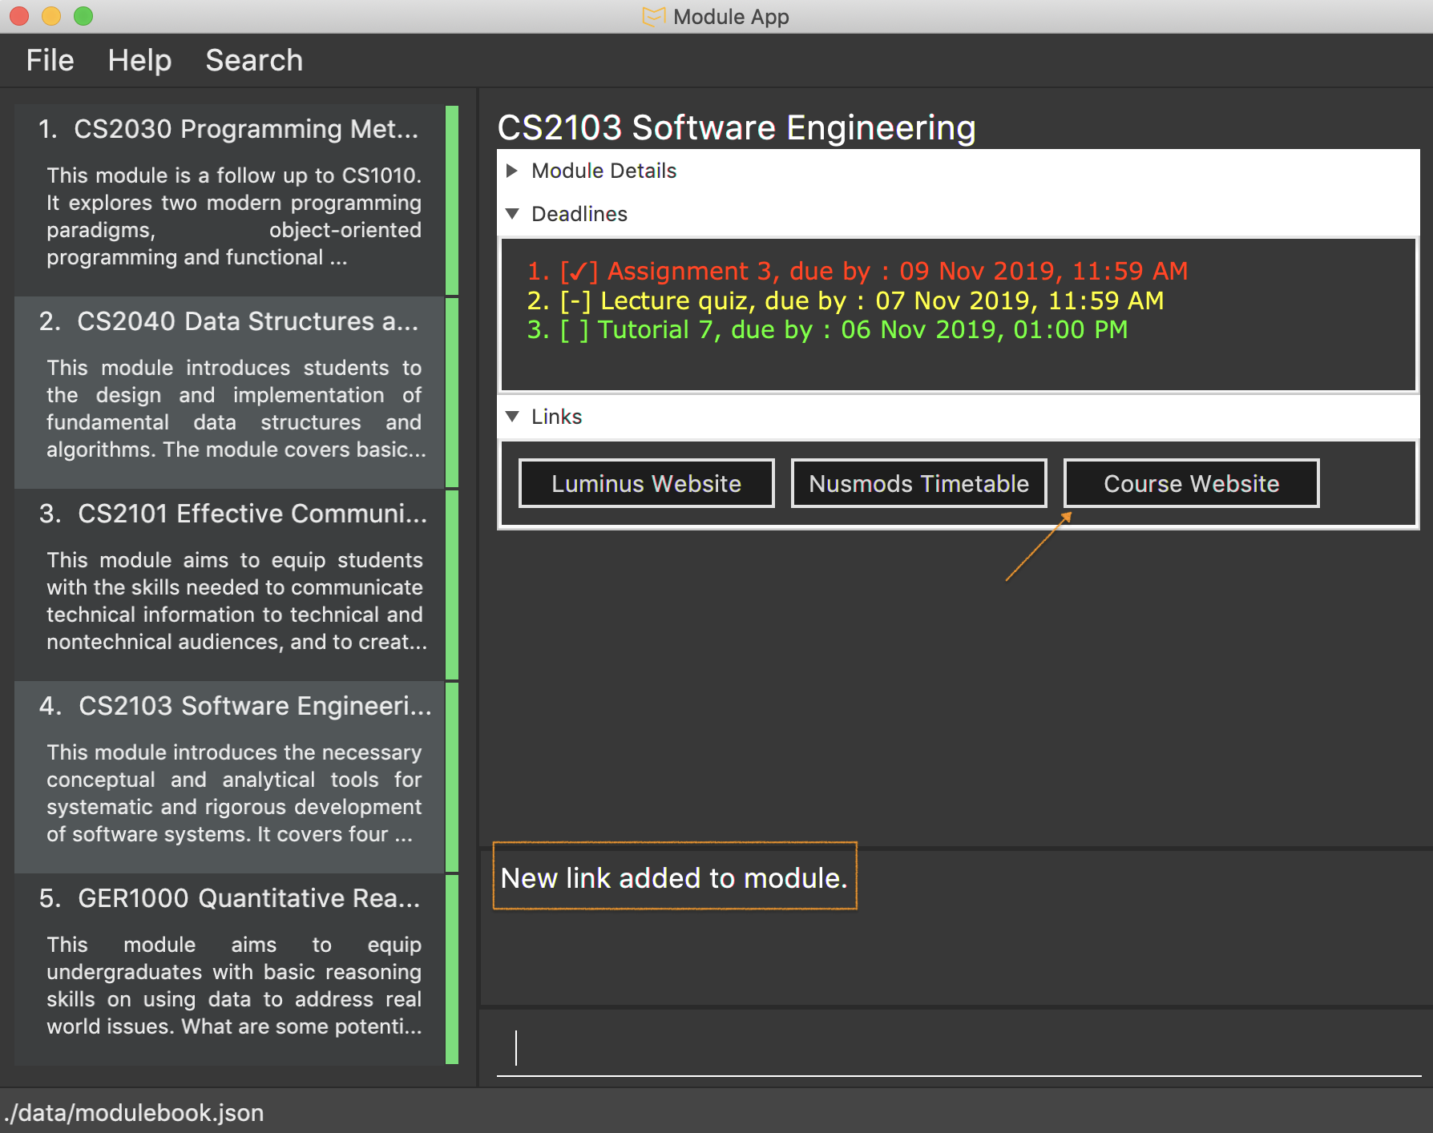The width and height of the screenshot is (1433, 1133).
Task: Click the CS2103 card description text
Action: [234, 793]
